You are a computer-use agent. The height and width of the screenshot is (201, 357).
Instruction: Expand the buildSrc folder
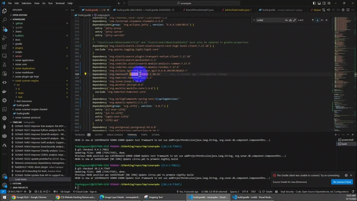click(x=40, y=35)
